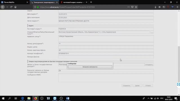180x101 pixels.
Task: Open the TF application on taskbar
Action: [48, 98]
